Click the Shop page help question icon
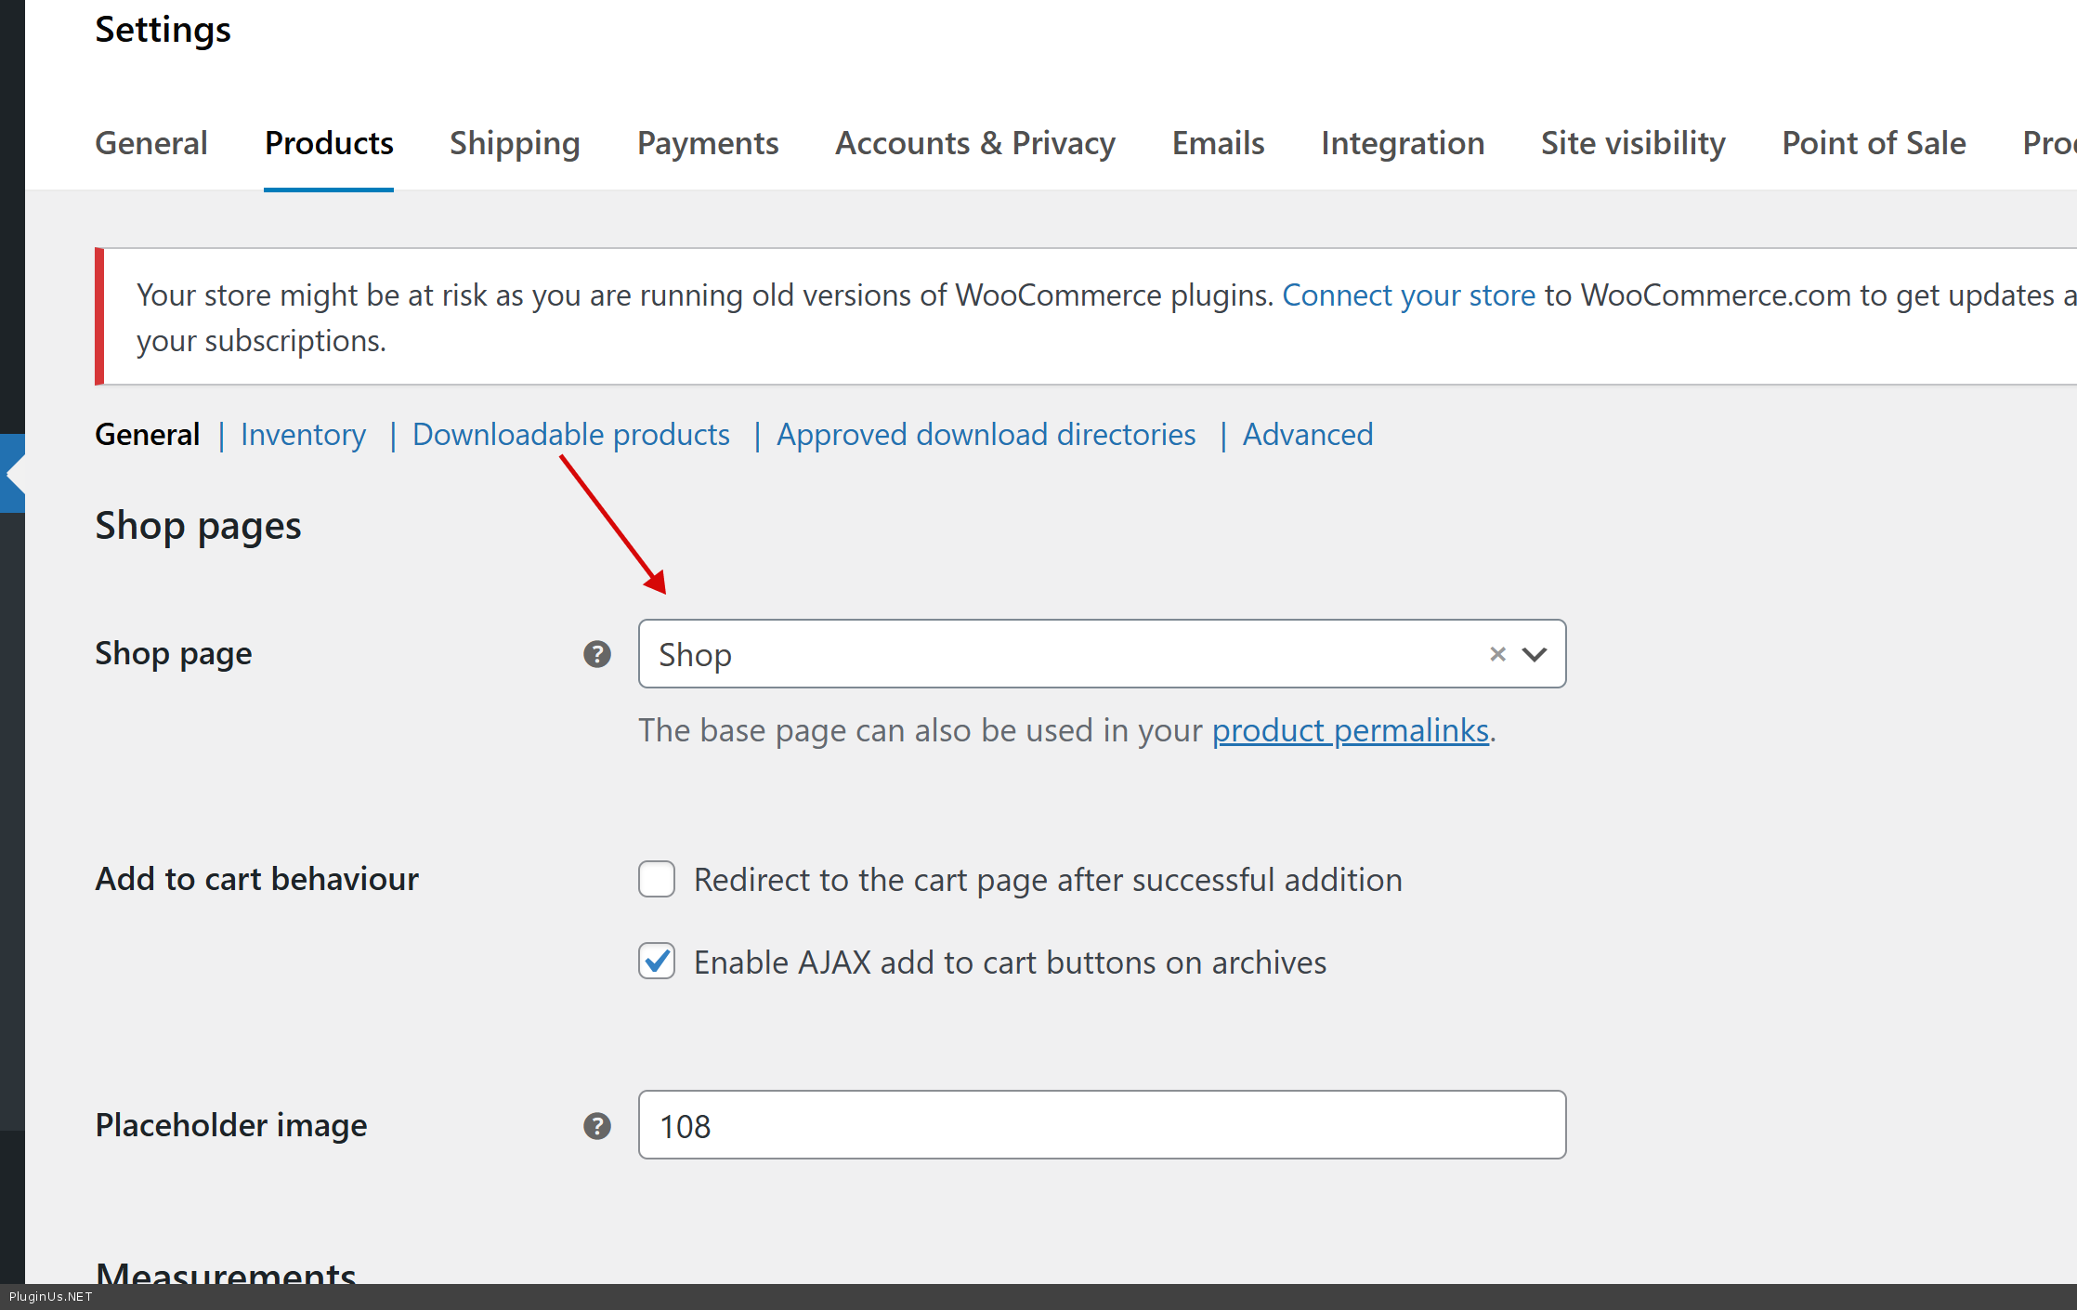 pos(596,654)
